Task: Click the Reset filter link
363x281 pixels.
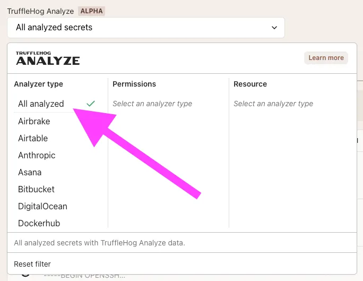Action: (32, 264)
